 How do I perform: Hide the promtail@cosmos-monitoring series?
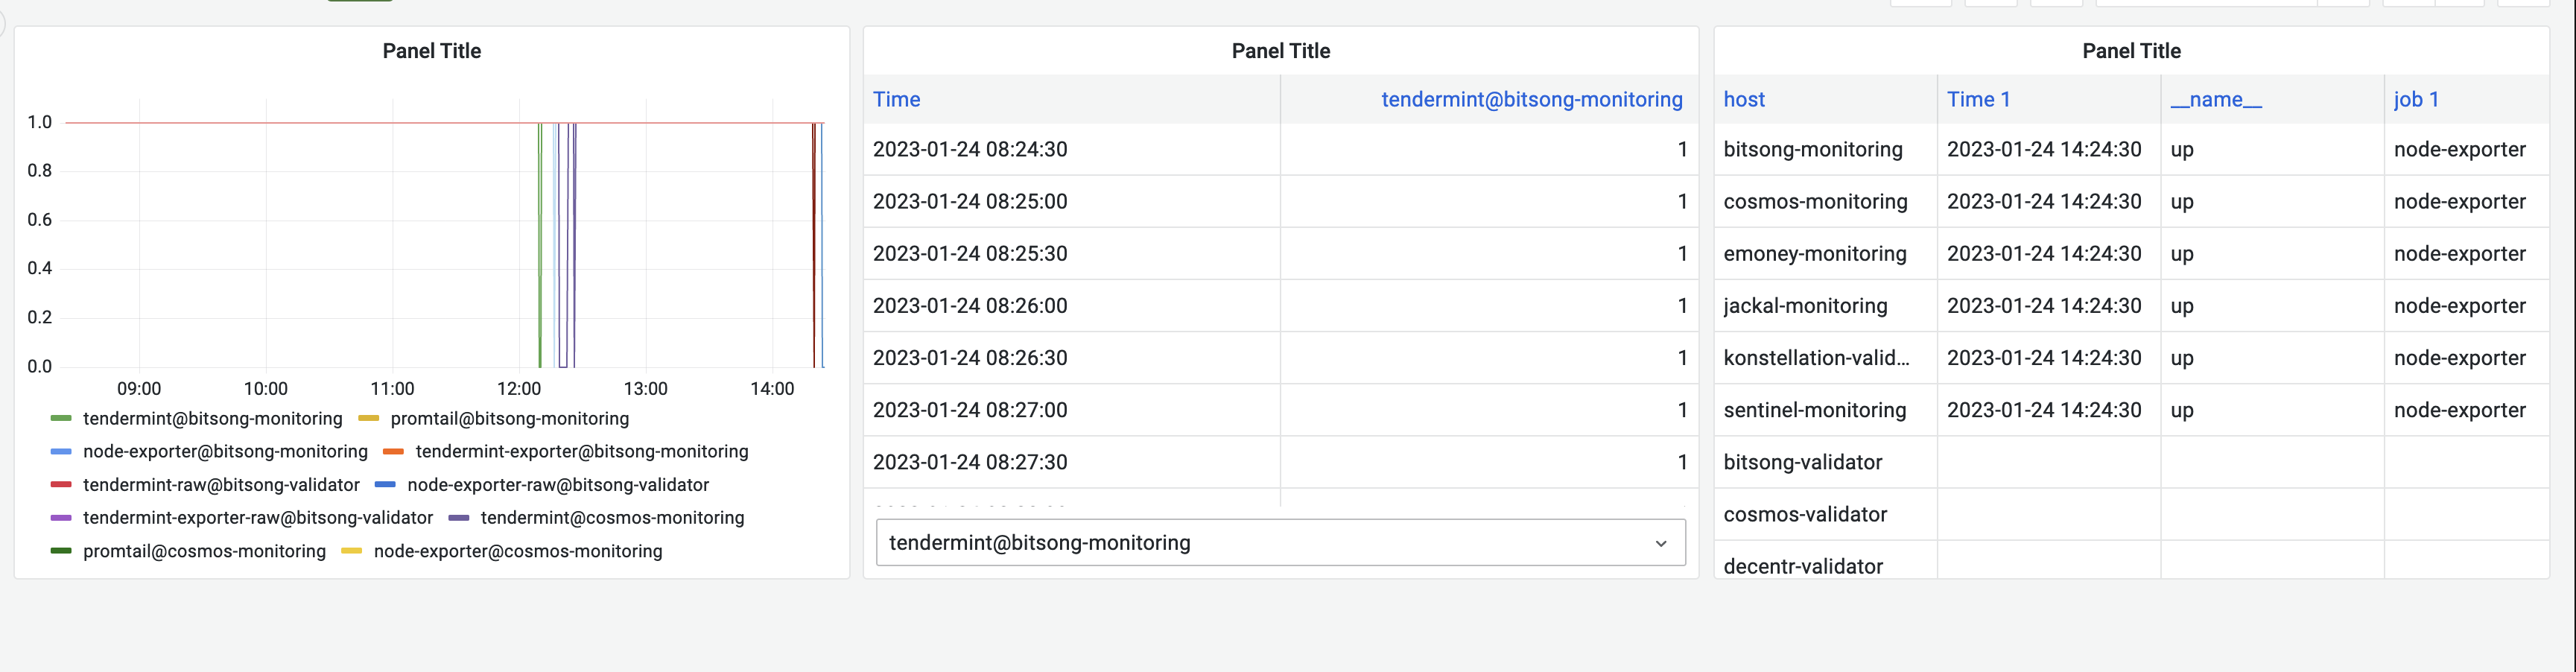point(204,551)
